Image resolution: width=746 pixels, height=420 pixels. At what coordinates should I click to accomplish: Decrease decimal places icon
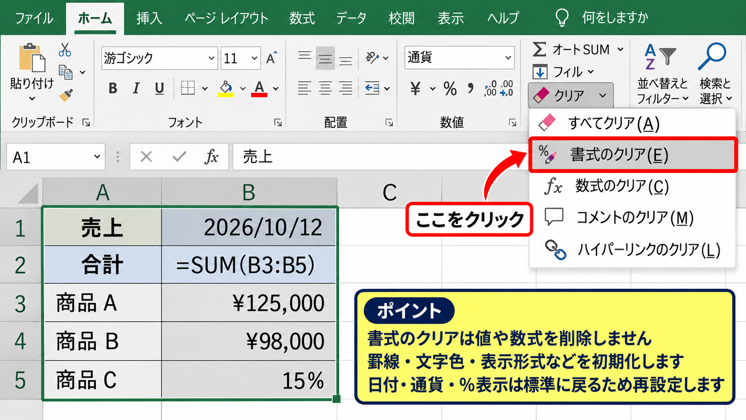[506, 88]
